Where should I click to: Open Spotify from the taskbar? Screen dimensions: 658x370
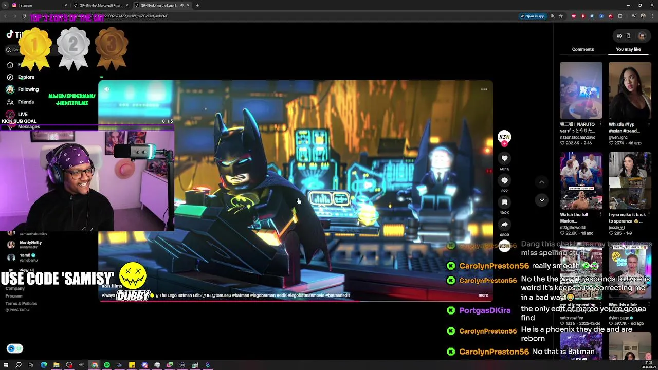coord(107,365)
